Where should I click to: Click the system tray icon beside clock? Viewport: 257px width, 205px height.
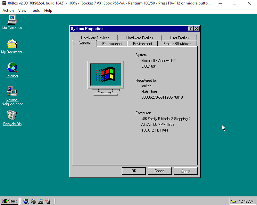(234, 201)
